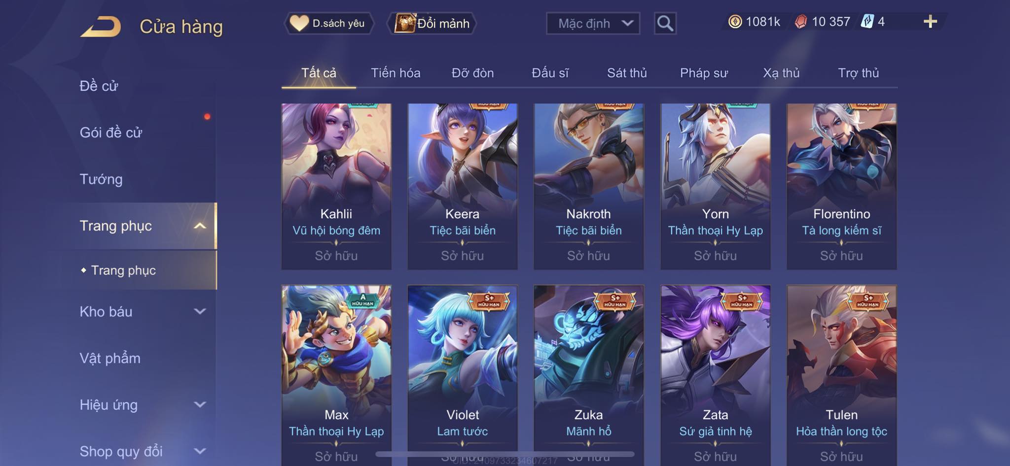Open the Mặc định sort dropdown
Screen dimensions: 1010x466
(x=593, y=23)
